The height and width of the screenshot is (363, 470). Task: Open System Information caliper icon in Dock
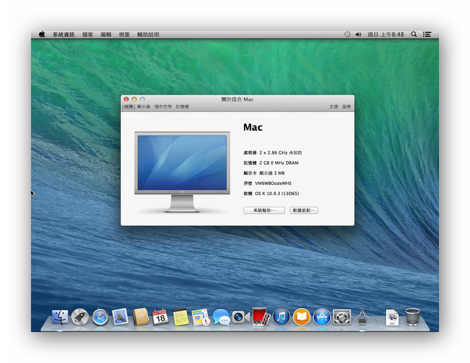[362, 317]
